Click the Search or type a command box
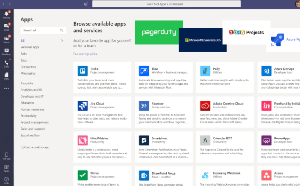The image size is (300, 186). (166, 4)
